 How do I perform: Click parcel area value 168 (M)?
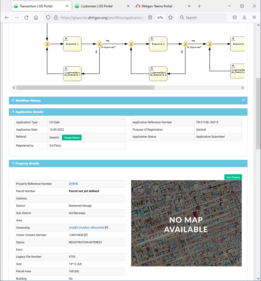(74, 272)
